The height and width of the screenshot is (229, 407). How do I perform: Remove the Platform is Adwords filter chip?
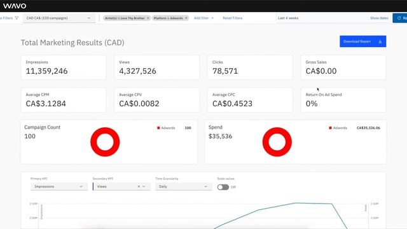pos(186,18)
